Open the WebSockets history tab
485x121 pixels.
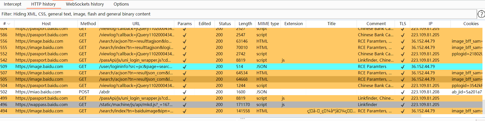(85, 4)
